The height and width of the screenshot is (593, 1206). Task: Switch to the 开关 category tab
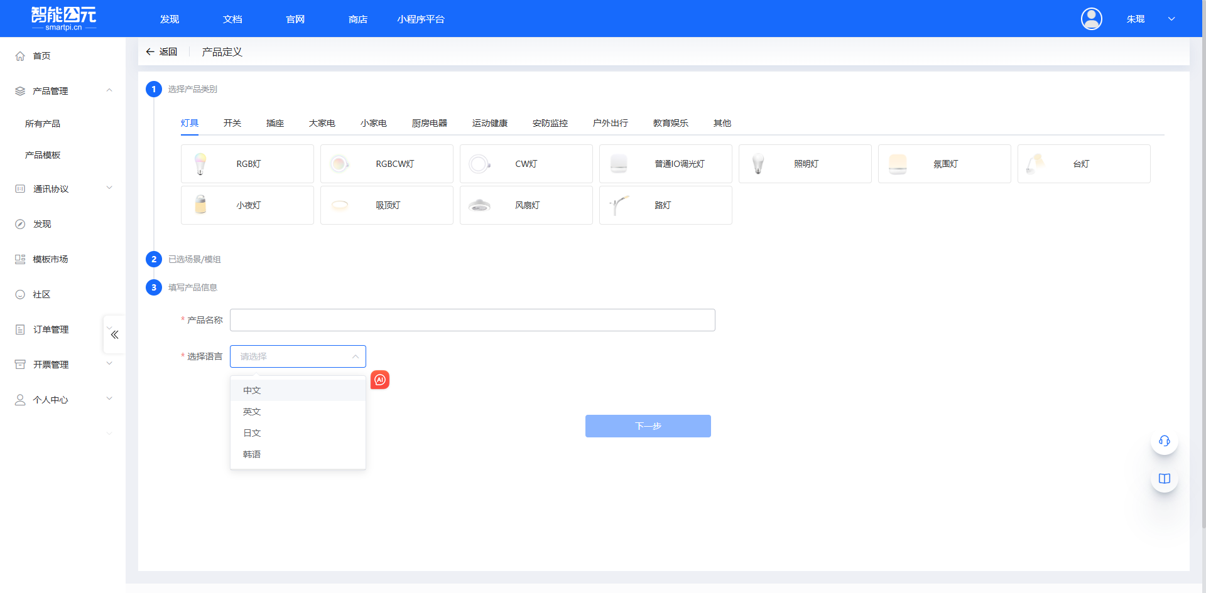[232, 123]
